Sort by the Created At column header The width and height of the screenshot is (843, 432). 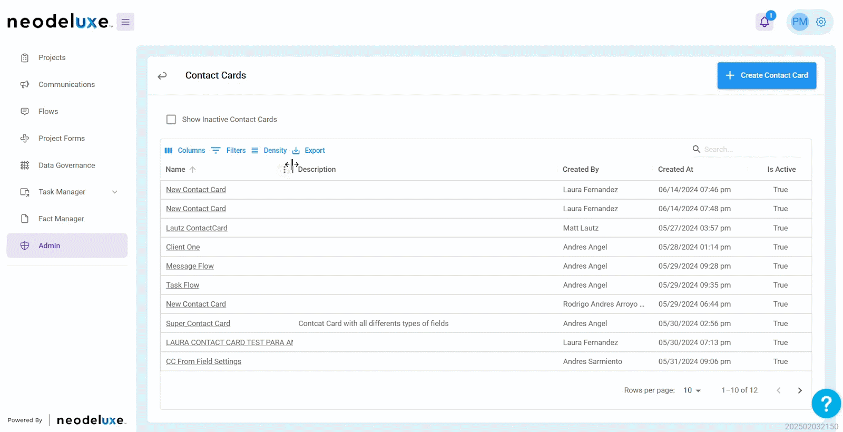pyautogui.click(x=675, y=170)
